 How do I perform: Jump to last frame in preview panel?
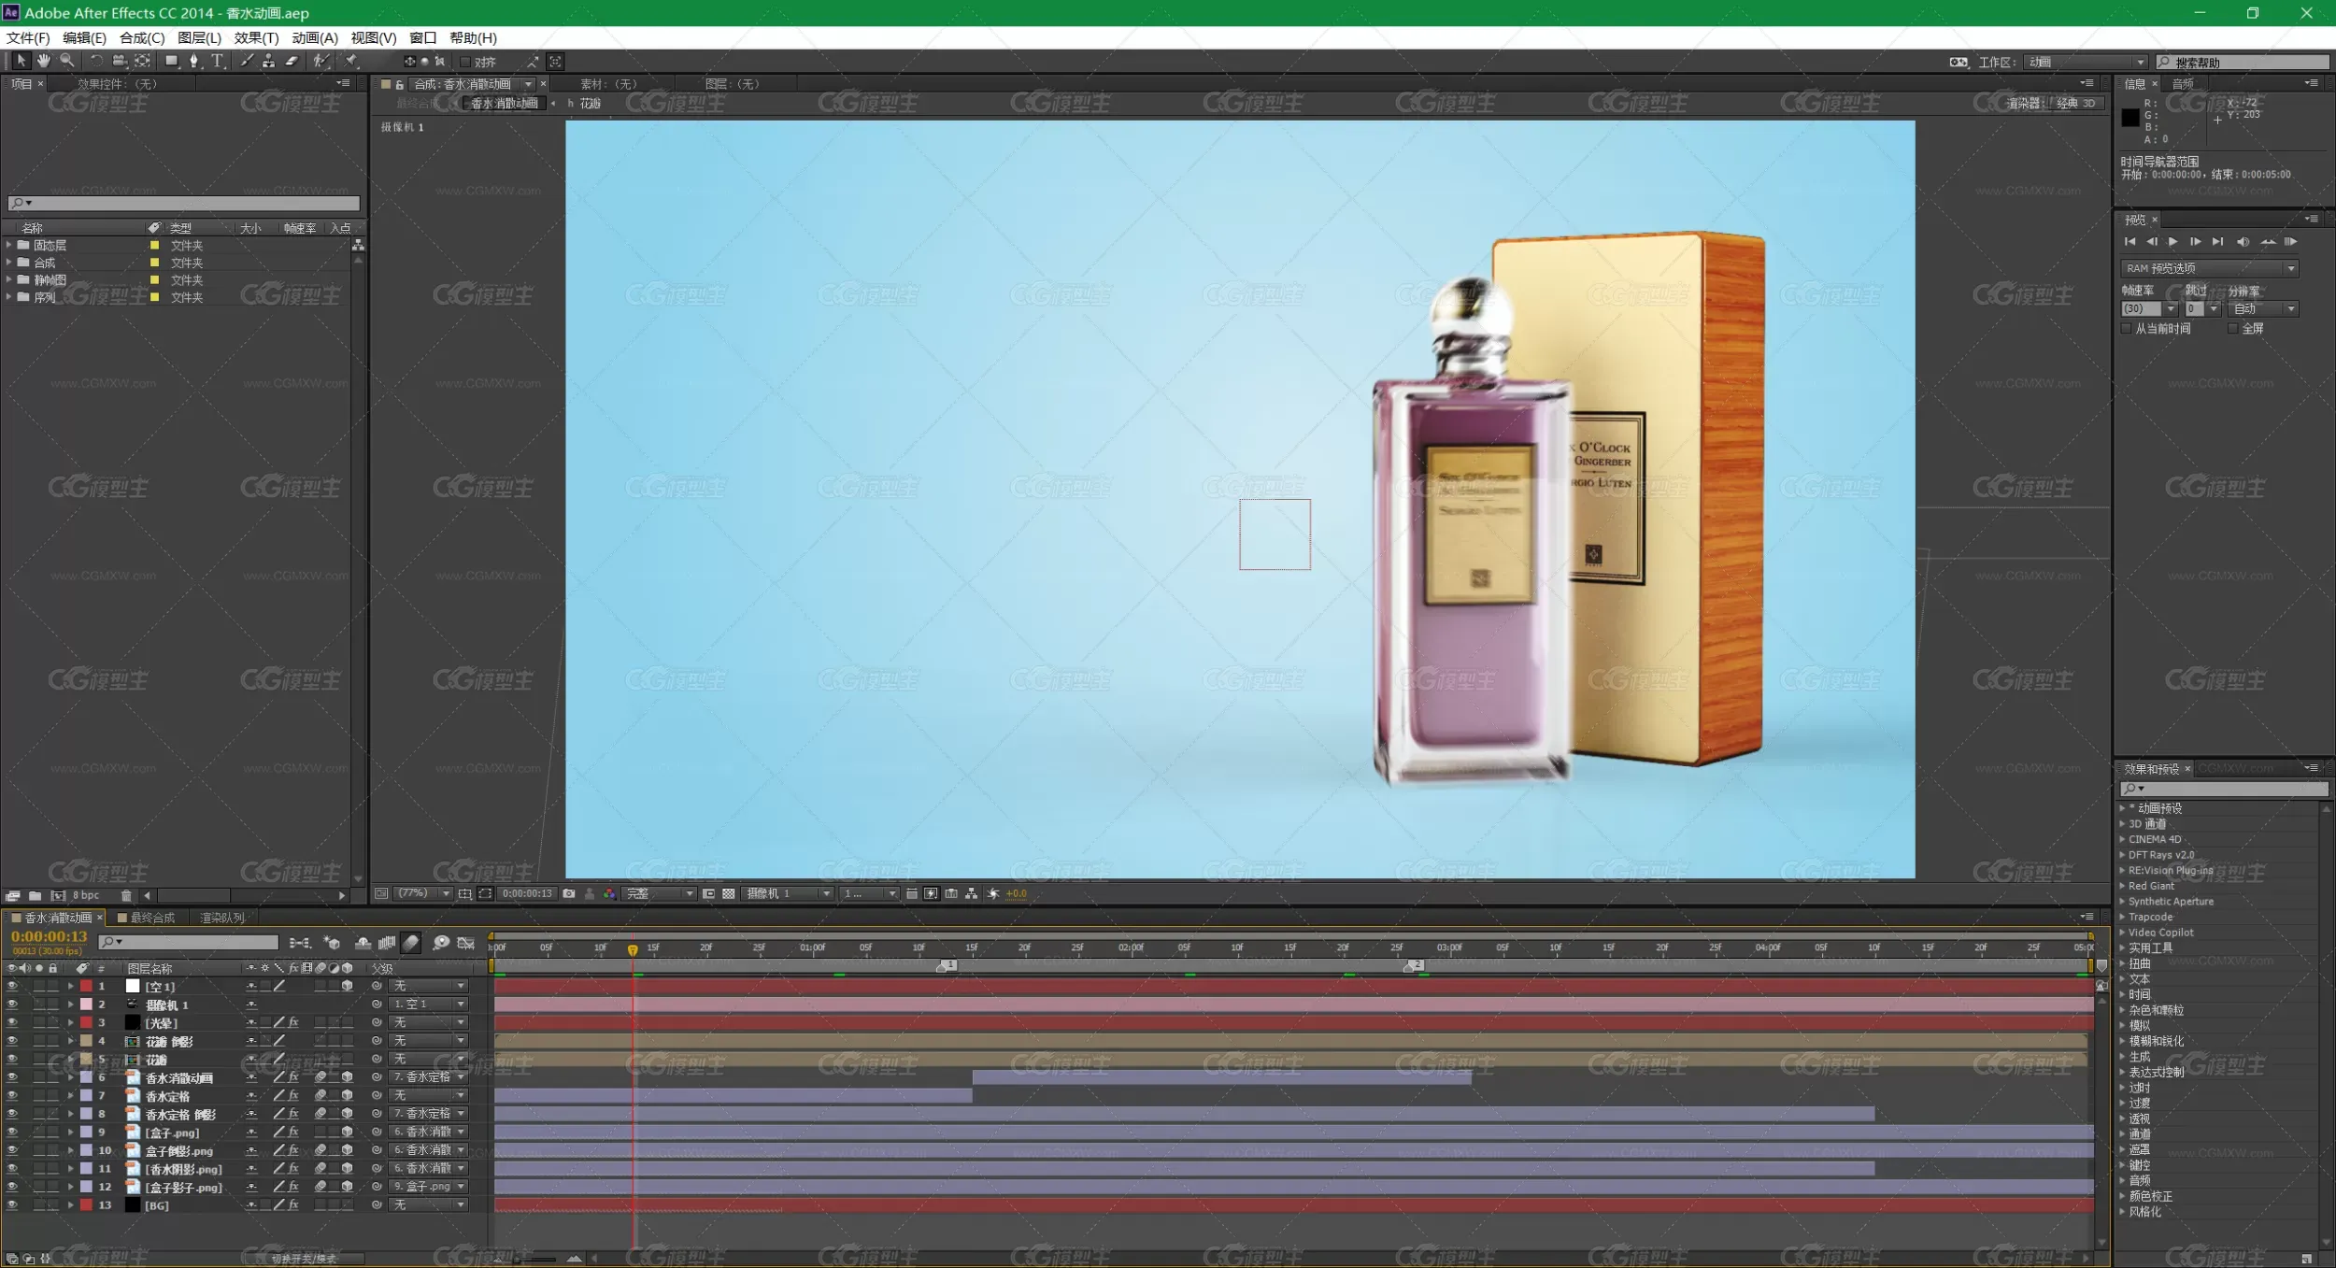pos(2217,242)
